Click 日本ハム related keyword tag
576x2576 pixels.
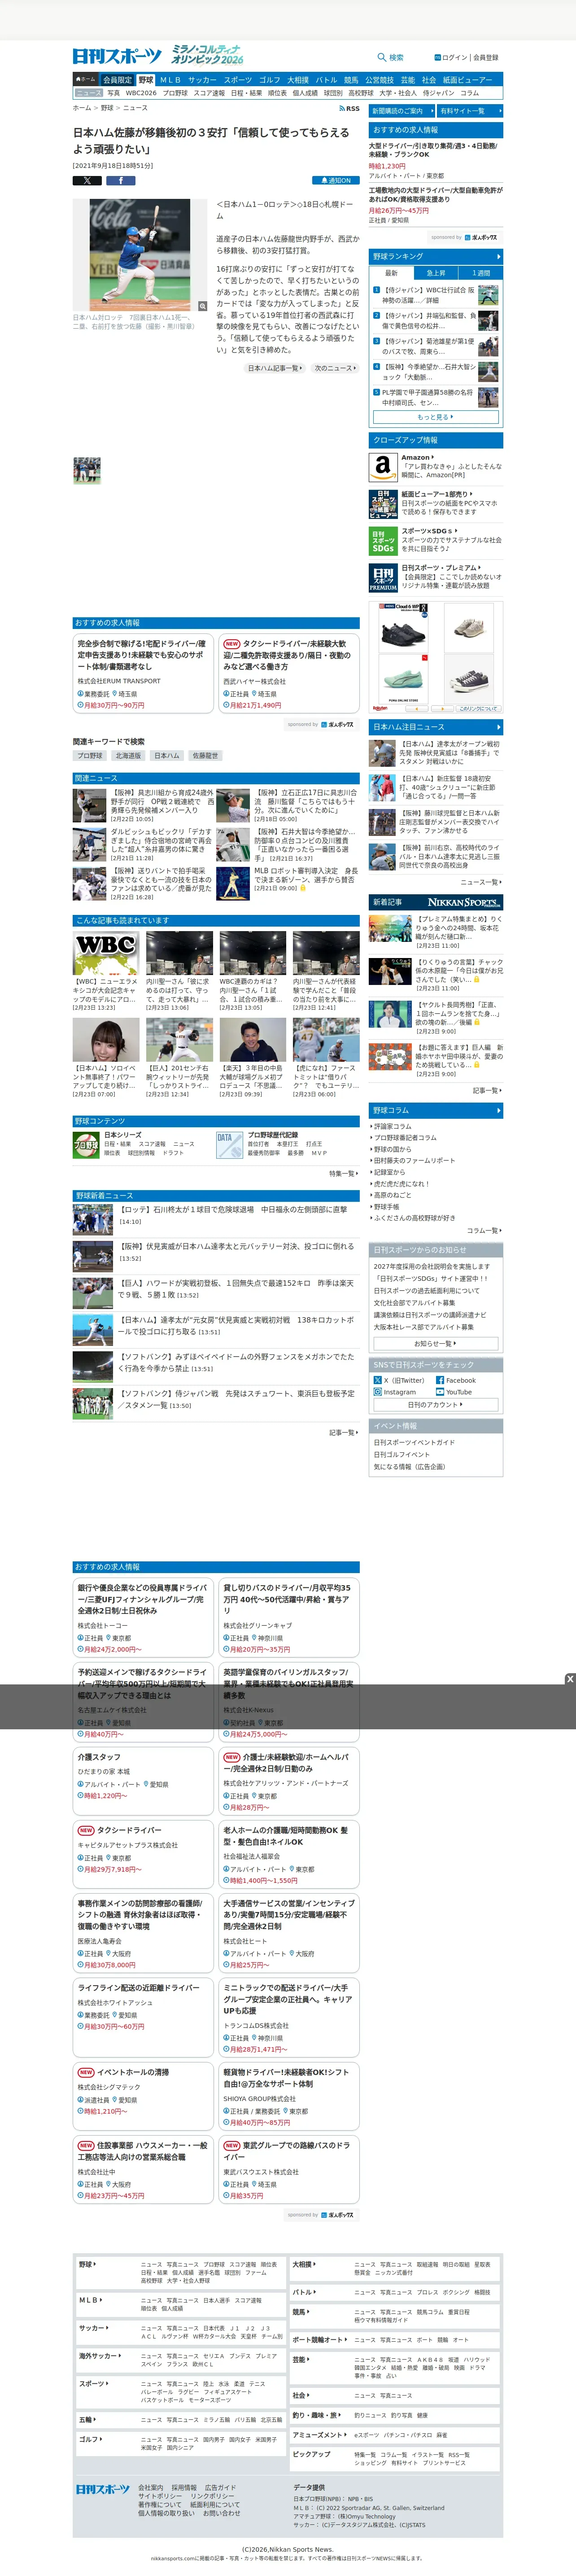[167, 756]
